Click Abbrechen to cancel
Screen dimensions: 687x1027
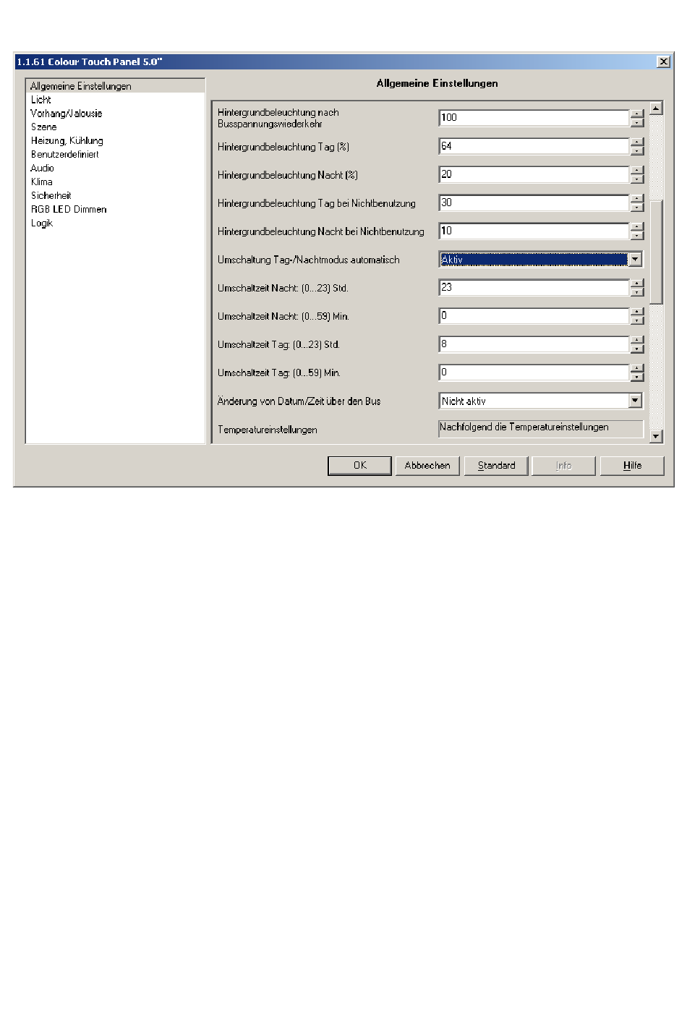[427, 466]
